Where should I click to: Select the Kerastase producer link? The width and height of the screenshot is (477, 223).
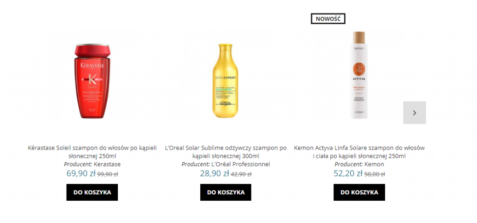coord(107,164)
